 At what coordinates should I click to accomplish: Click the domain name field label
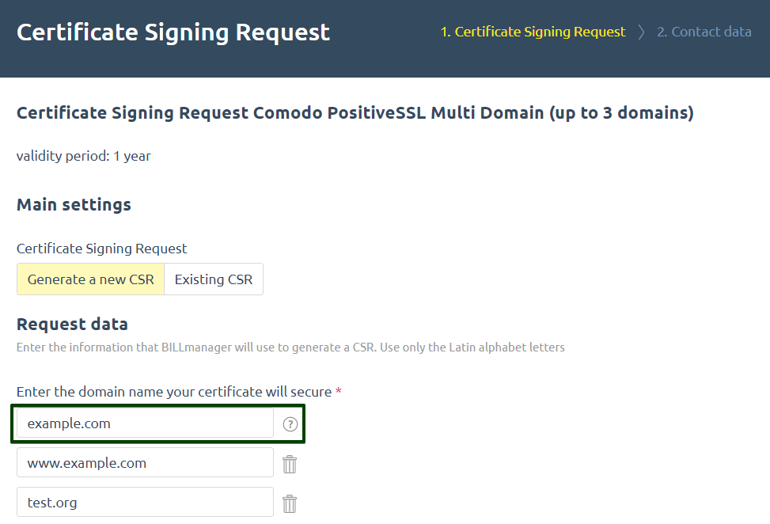click(174, 392)
